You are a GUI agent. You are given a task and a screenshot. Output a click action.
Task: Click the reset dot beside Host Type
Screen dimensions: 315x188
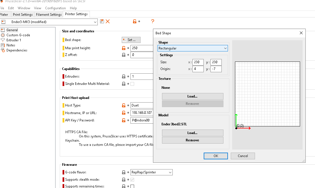point(128,105)
